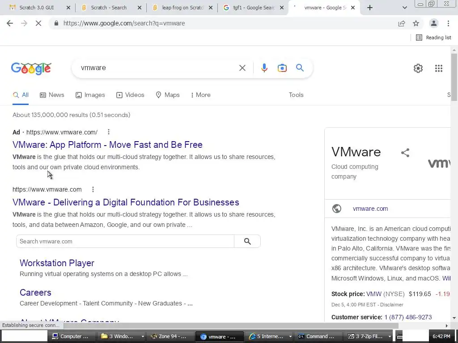Bookmark this page with the star
The height and width of the screenshot is (343, 458).
pyautogui.click(x=416, y=23)
